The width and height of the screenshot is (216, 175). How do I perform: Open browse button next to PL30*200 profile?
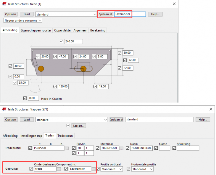click(67, 148)
